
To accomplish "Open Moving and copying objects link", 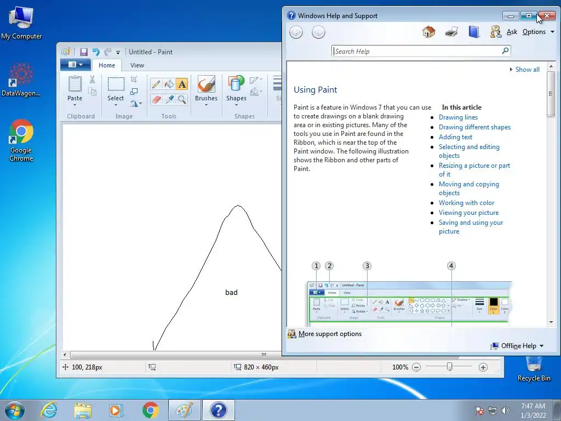I will pos(469,189).
